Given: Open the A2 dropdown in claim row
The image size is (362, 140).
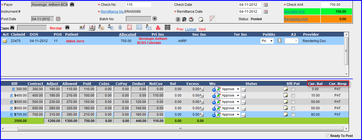Looking at the screenshot, I should coord(292,41).
